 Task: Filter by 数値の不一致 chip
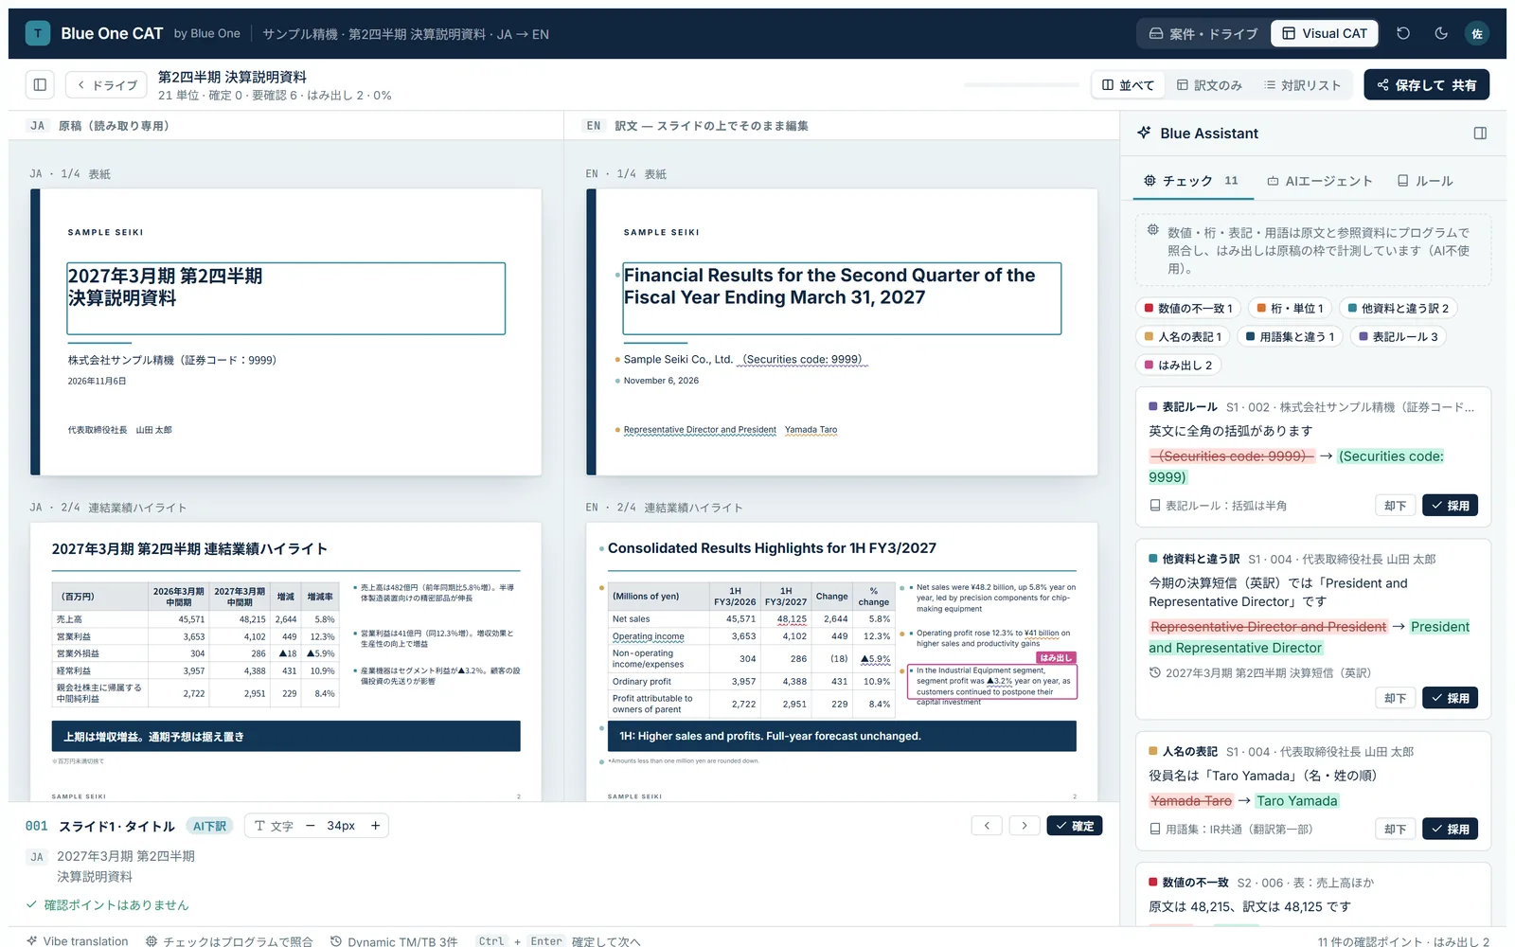pyautogui.click(x=1188, y=308)
